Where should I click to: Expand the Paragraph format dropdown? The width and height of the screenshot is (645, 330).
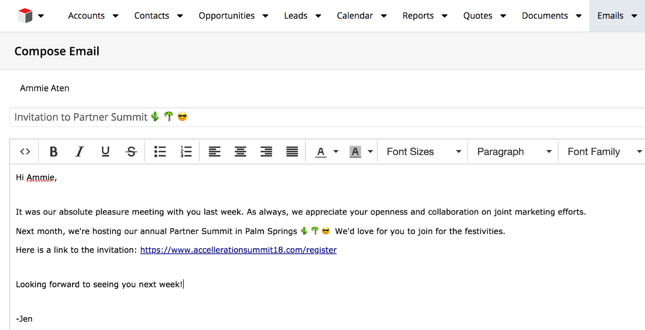point(513,152)
